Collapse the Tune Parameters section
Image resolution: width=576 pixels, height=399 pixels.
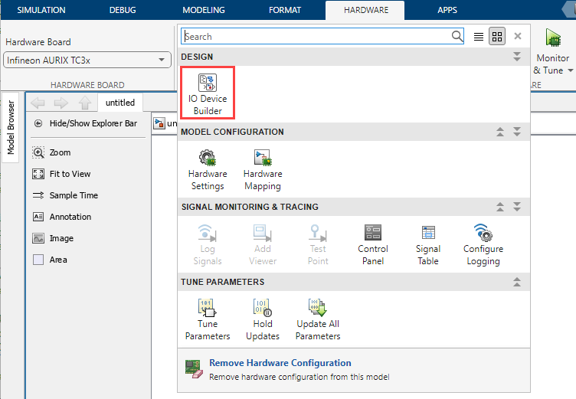[517, 282]
